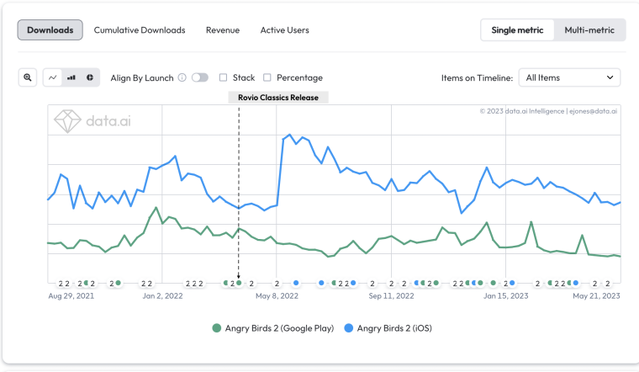Enable the Stack checkbox
Screen dimensions: 639x372
click(223, 77)
